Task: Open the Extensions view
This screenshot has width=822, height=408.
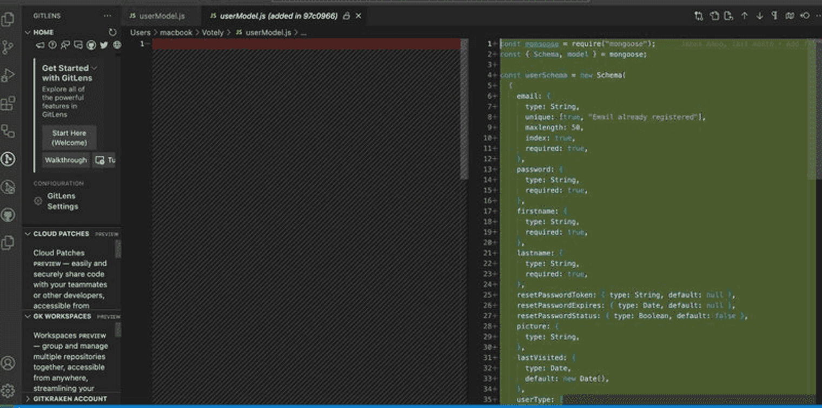Action: (8, 103)
